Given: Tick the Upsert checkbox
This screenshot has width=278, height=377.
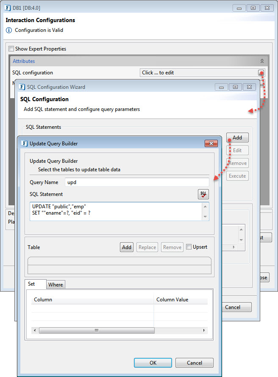Looking at the screenshot, I should (x=189, y=247).
